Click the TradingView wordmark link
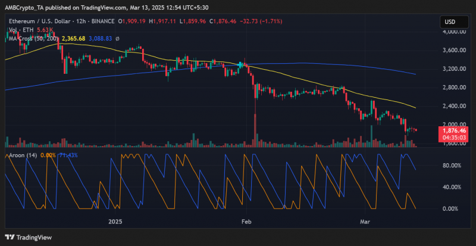476x246 pixels. (34, 238)
